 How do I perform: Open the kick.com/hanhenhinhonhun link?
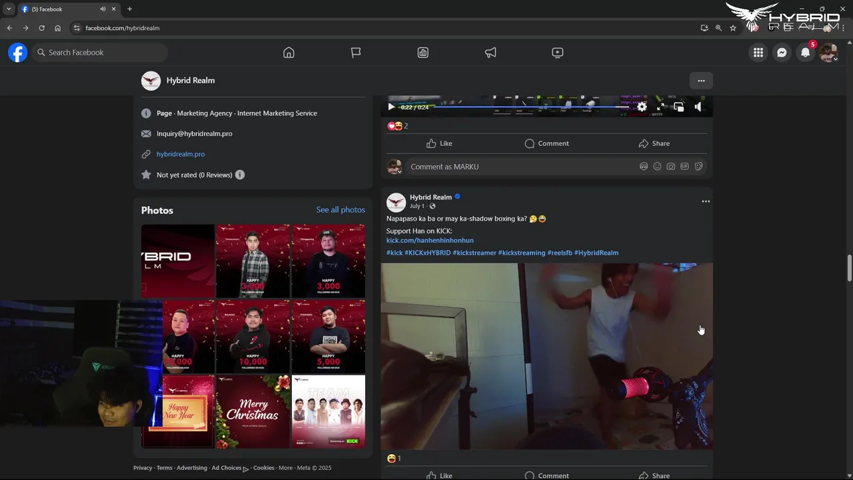click(430, 241)
